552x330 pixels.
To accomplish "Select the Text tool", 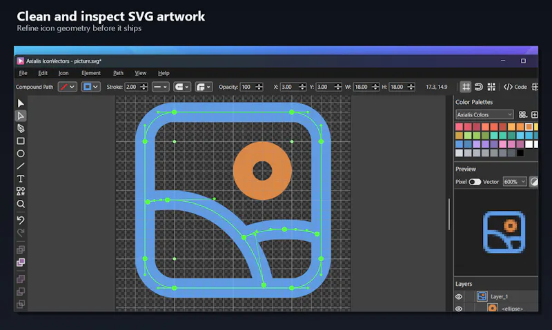I will 21,179.
